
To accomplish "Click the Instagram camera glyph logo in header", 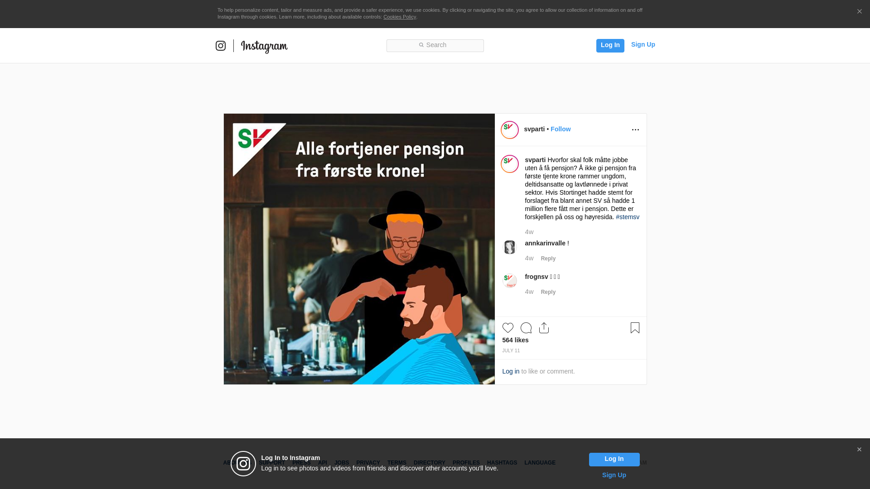I will (221, 46).
